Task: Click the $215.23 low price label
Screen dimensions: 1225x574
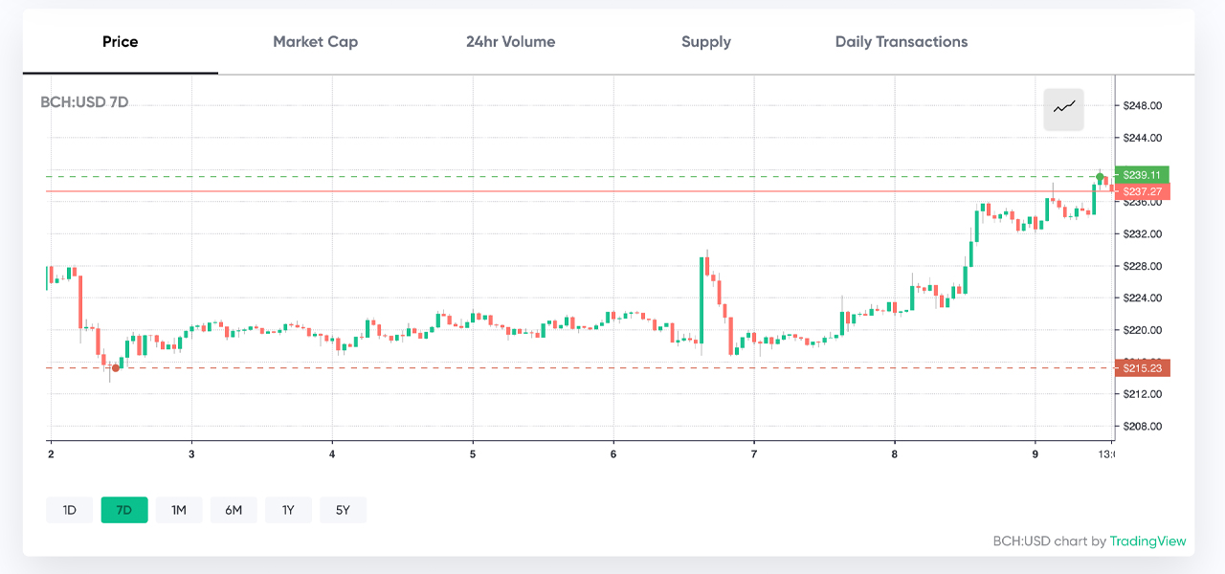Action: (1142, 368)
